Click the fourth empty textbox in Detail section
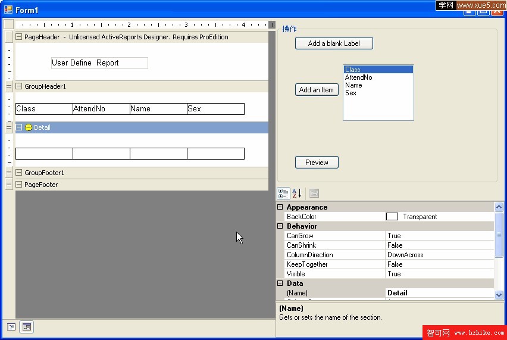The width and height of the screenshot is (507, 340). pos(215,154)
